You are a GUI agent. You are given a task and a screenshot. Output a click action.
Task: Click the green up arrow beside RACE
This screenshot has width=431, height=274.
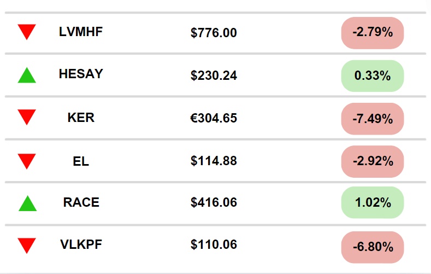coord(27,203)
